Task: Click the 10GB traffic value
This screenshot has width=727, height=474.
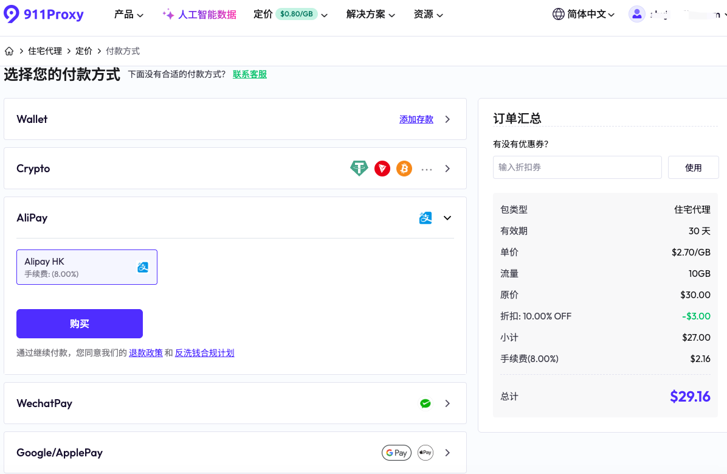Action: click(699, 273)
